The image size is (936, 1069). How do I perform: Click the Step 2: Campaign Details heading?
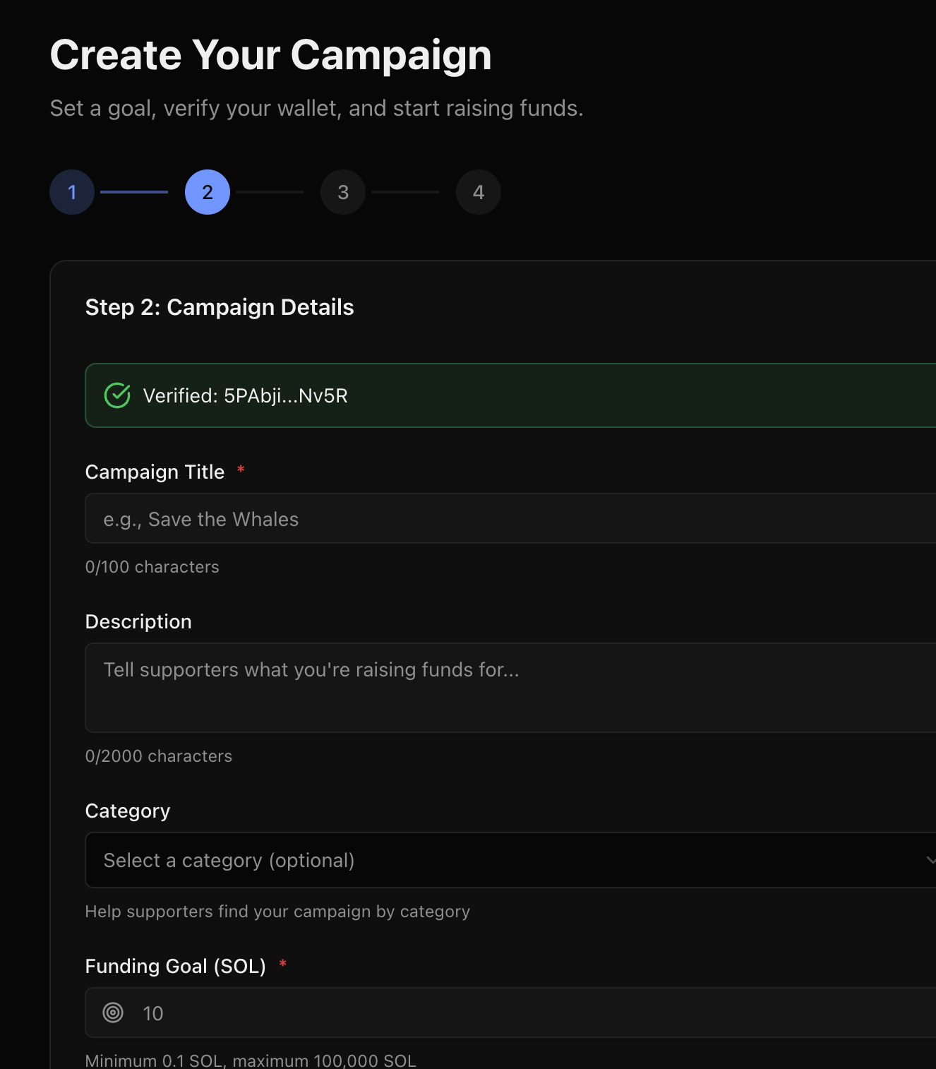point(220,307)
